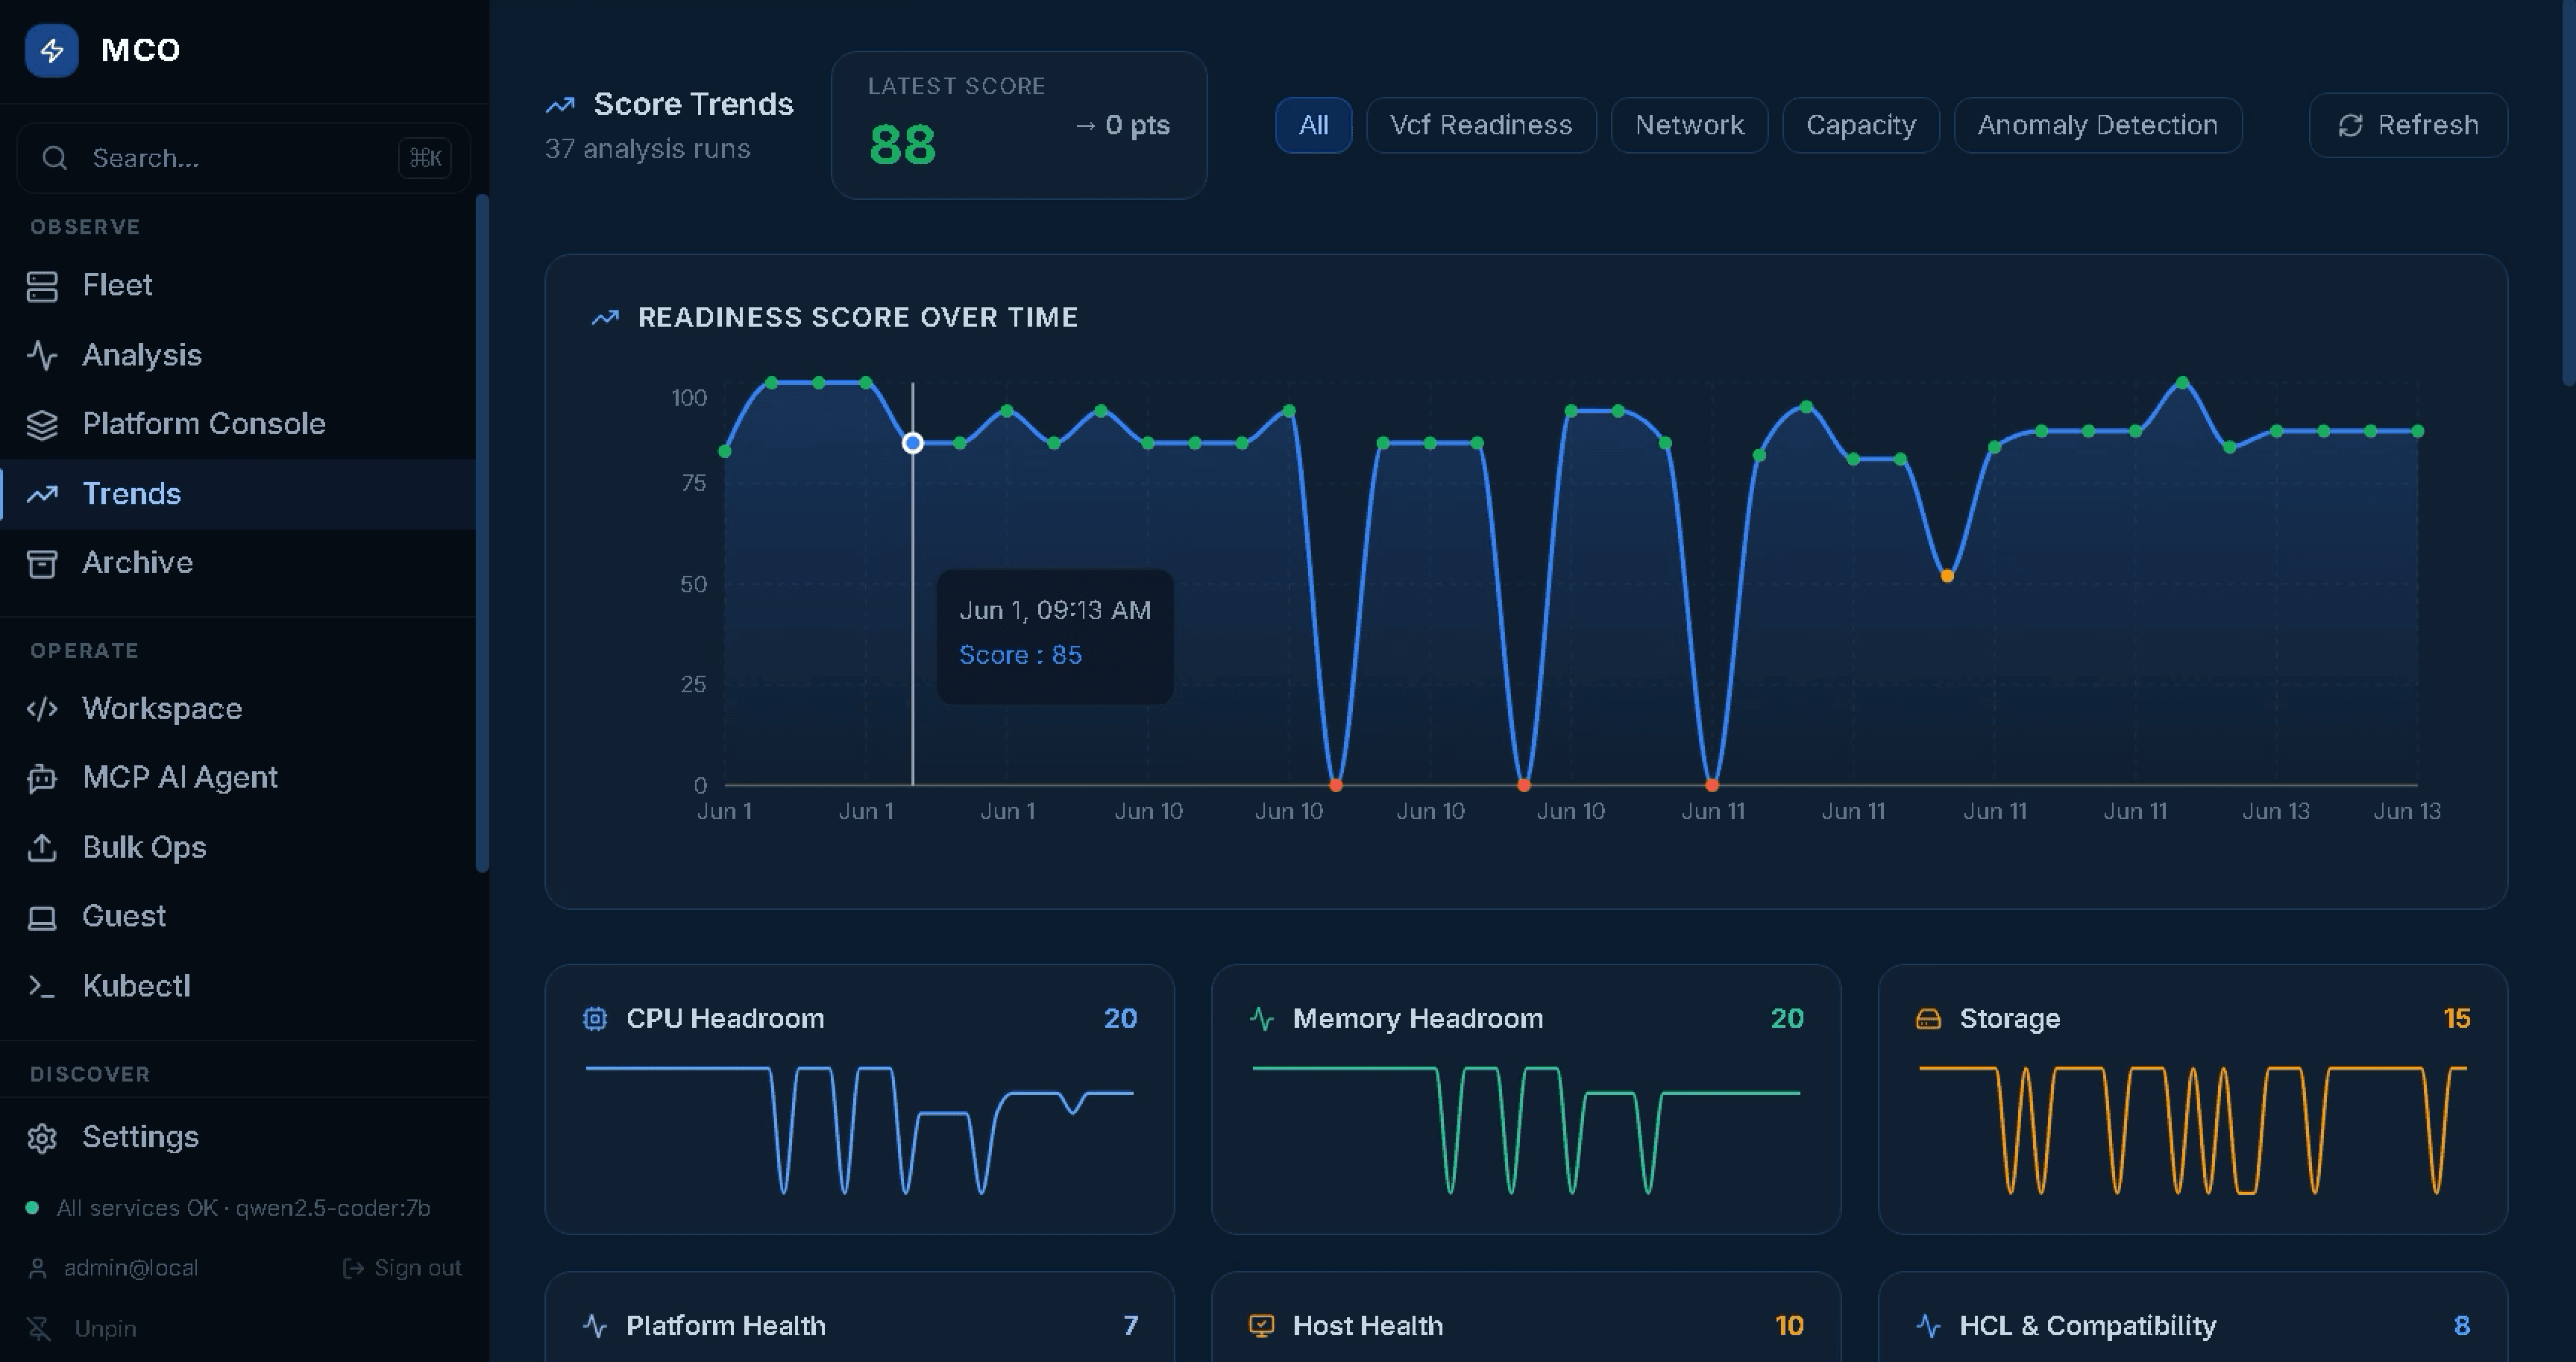Click the highlighted Jun 1 09:13 data point

[x=912, y=443]
